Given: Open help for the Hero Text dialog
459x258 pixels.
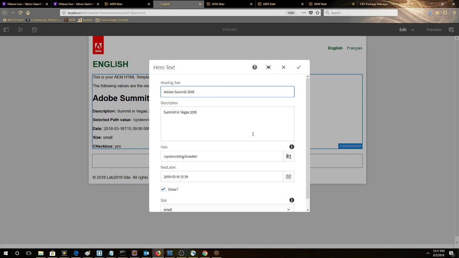Looking at the screenshot, I should coord(255,67).
